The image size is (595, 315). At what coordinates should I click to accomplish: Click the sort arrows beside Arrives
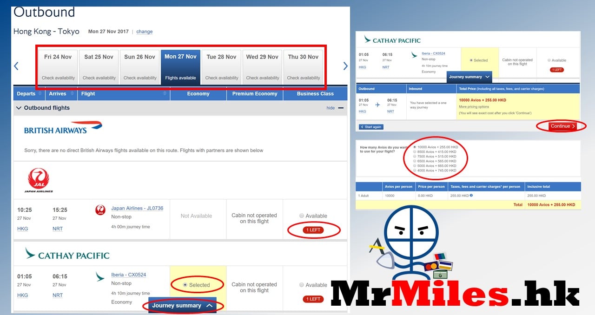click(71, 93)
